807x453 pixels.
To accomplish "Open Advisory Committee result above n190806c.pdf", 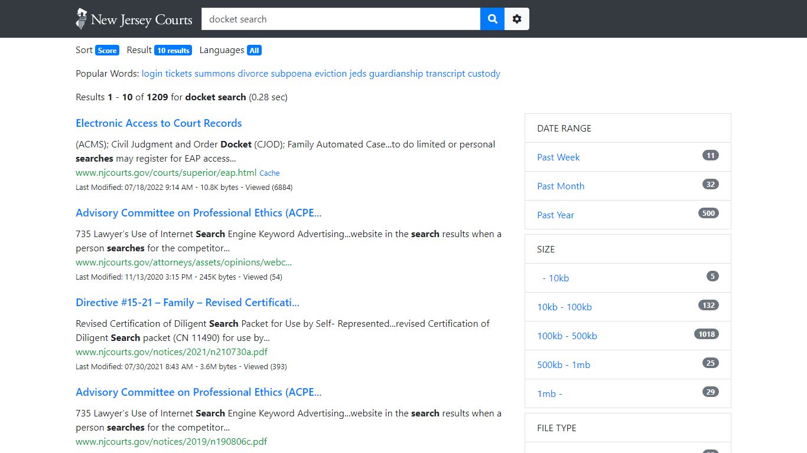I will 199,392.
